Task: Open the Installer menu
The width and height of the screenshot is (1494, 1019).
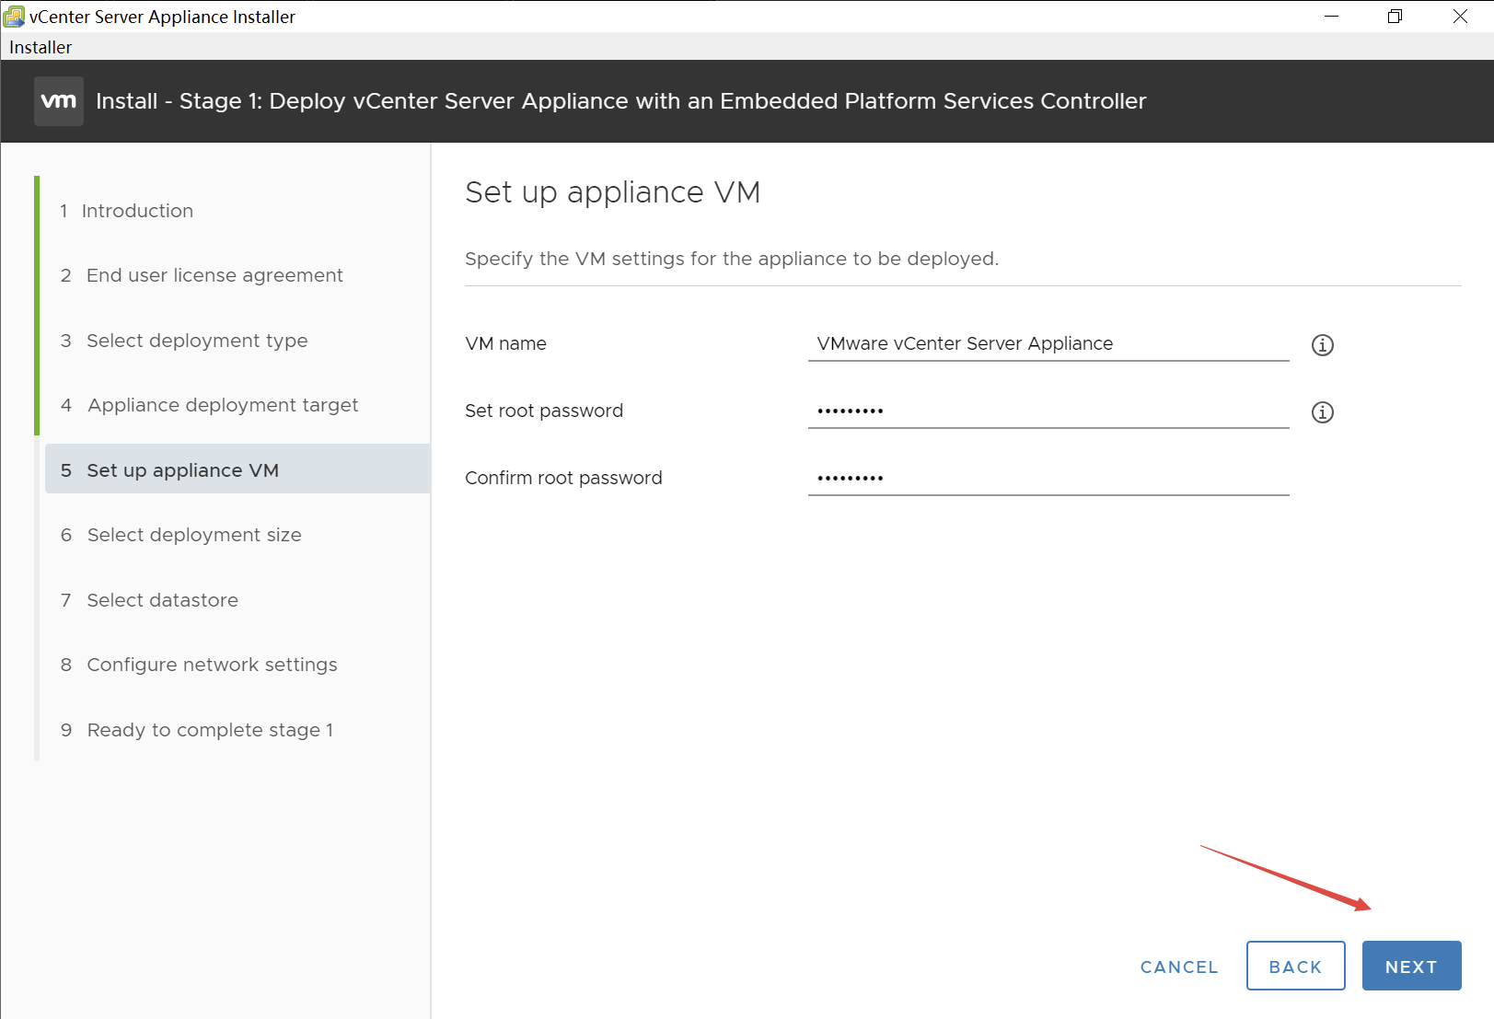Action: pos(41,47)
